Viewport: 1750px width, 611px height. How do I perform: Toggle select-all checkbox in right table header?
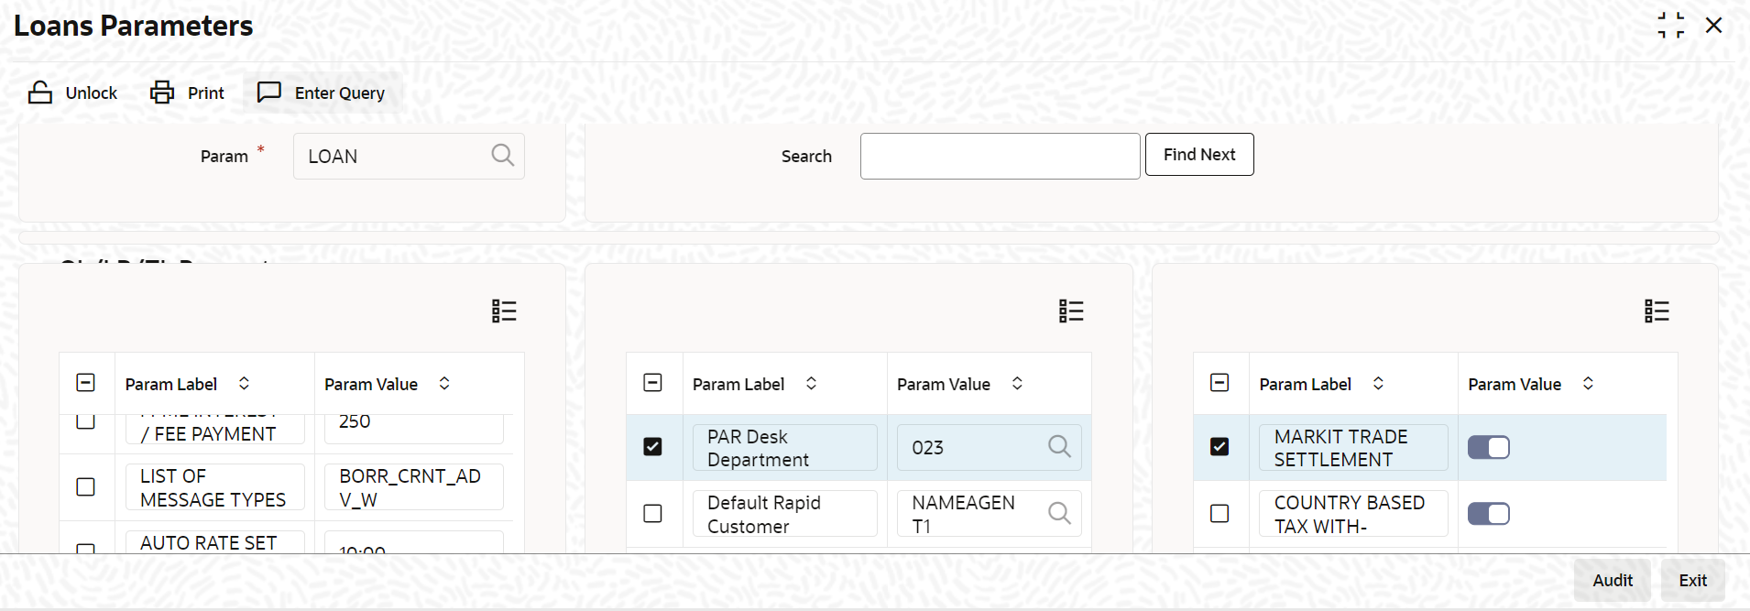[x=1220, y=383]
